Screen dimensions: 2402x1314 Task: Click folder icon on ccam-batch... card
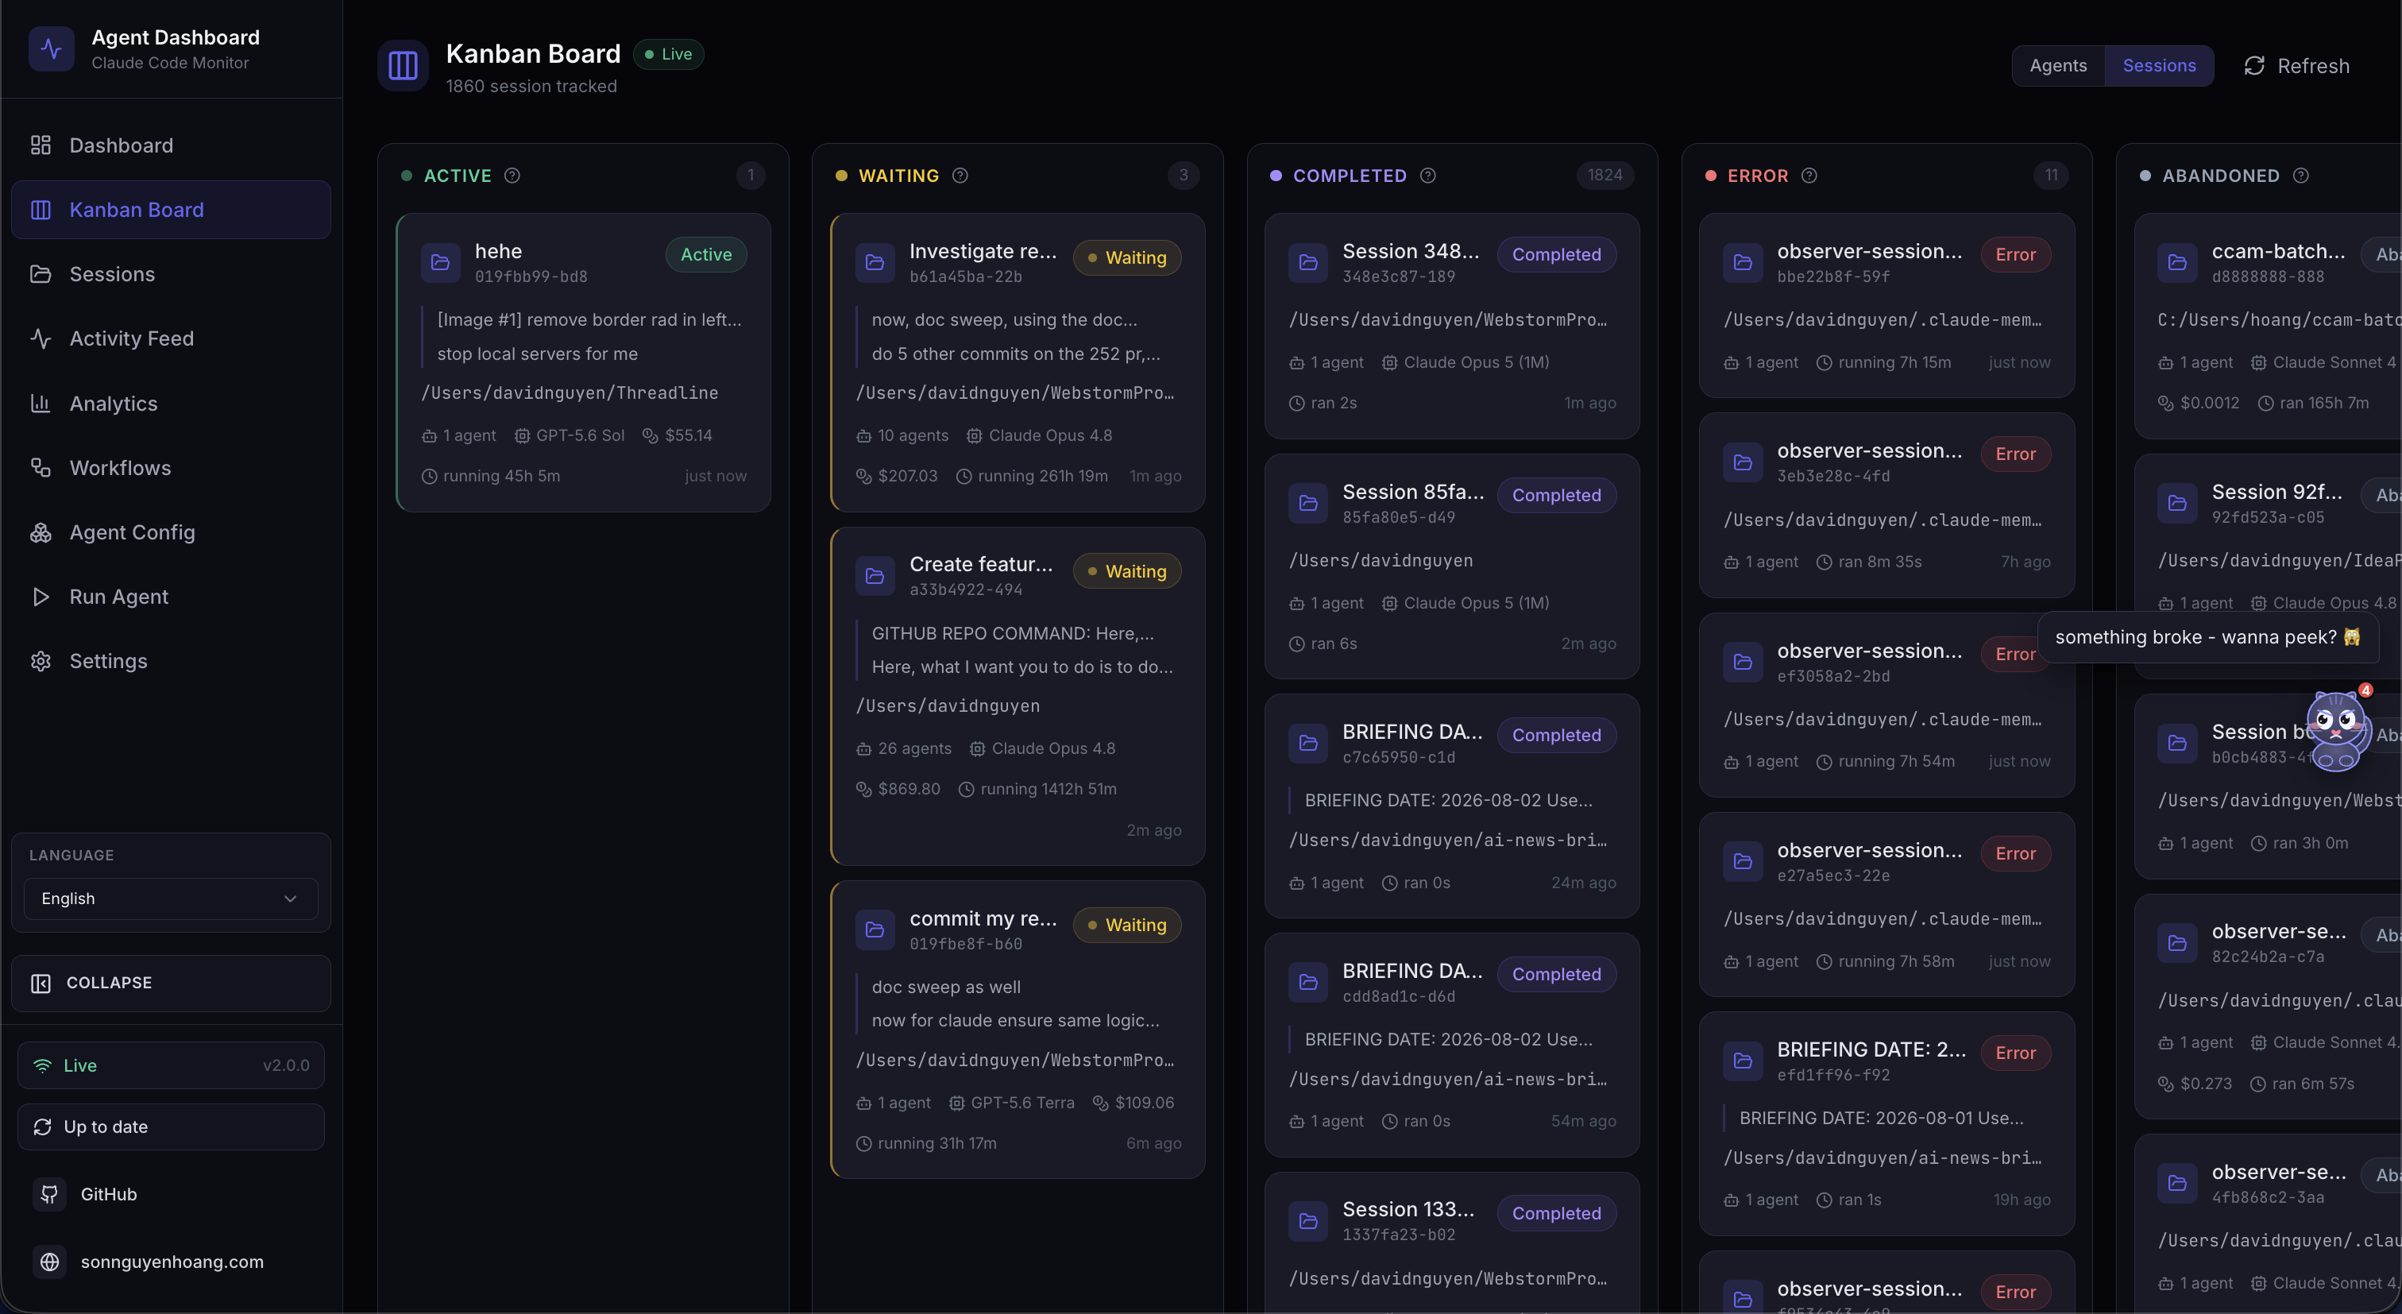click(x=2177, y=263)
